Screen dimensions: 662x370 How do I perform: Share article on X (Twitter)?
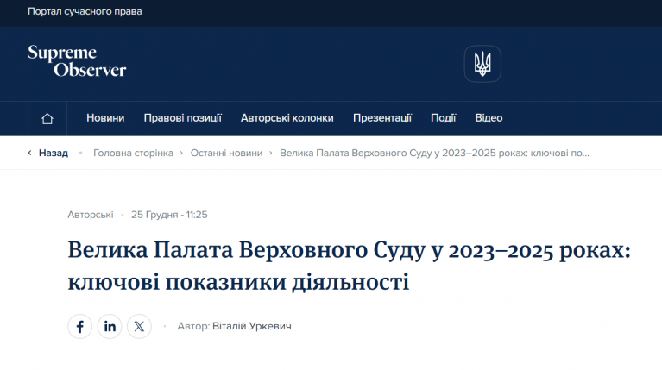click(139, 327)
